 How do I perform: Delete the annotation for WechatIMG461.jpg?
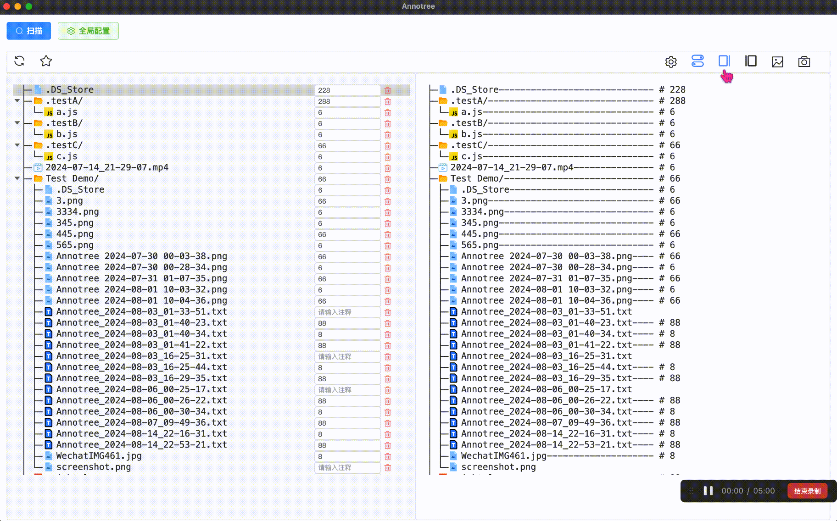[388, 456]
